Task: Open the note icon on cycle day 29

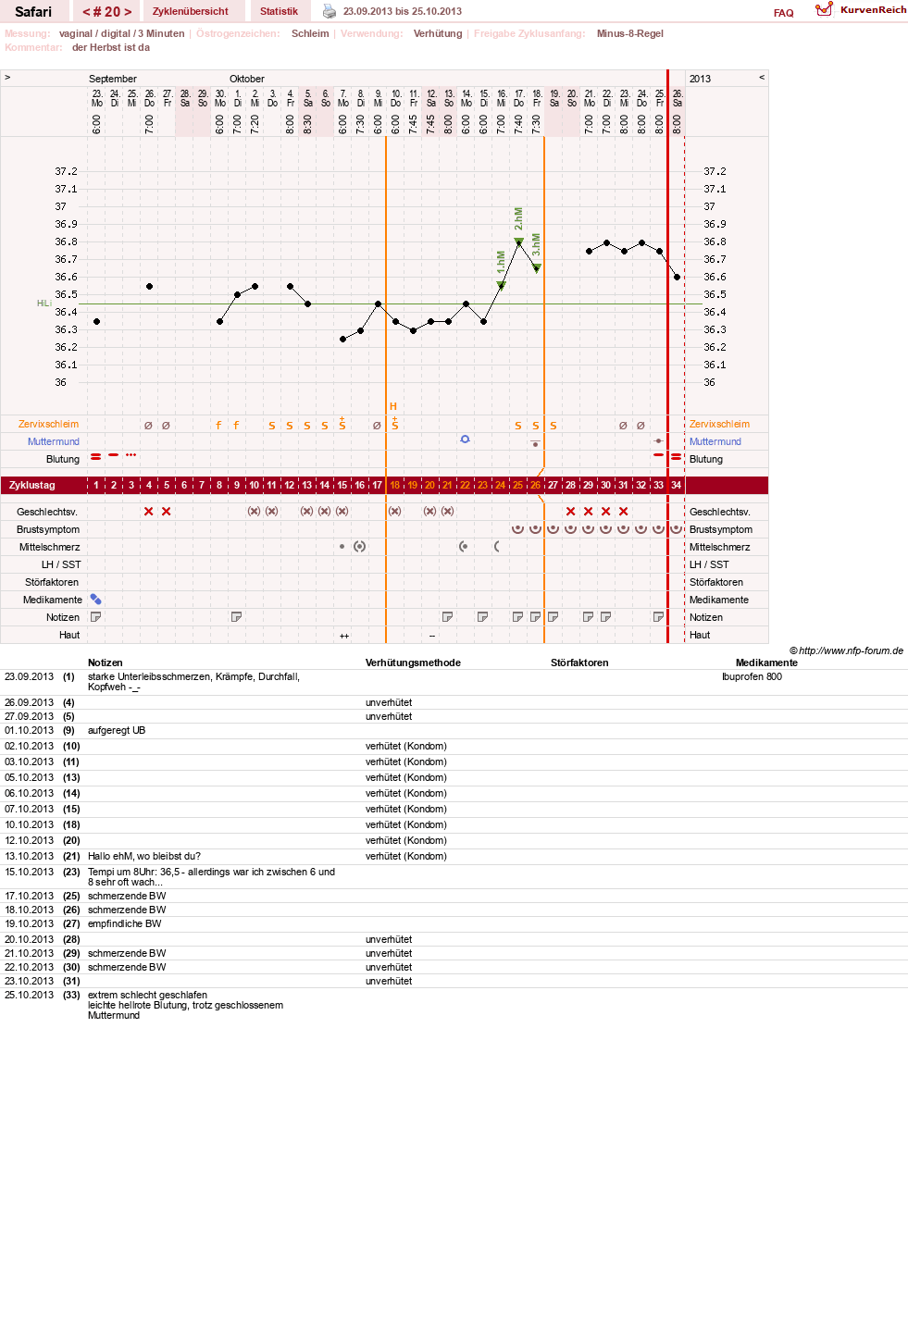Action: (x=588, y=617)
